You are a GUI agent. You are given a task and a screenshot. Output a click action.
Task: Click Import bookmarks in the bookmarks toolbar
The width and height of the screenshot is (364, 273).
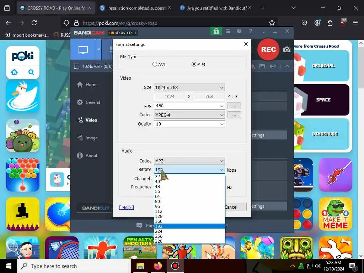click(27, 35)
